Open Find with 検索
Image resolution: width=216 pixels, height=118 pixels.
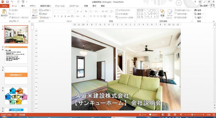(198, 10)
